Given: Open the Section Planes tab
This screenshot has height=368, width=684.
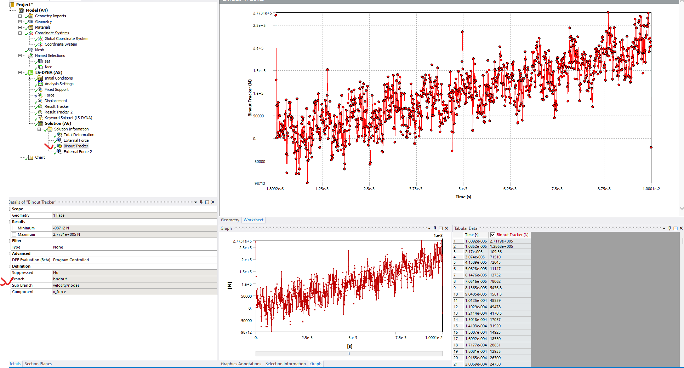Looking at the screenshot, I should click(x=38, y=364).
